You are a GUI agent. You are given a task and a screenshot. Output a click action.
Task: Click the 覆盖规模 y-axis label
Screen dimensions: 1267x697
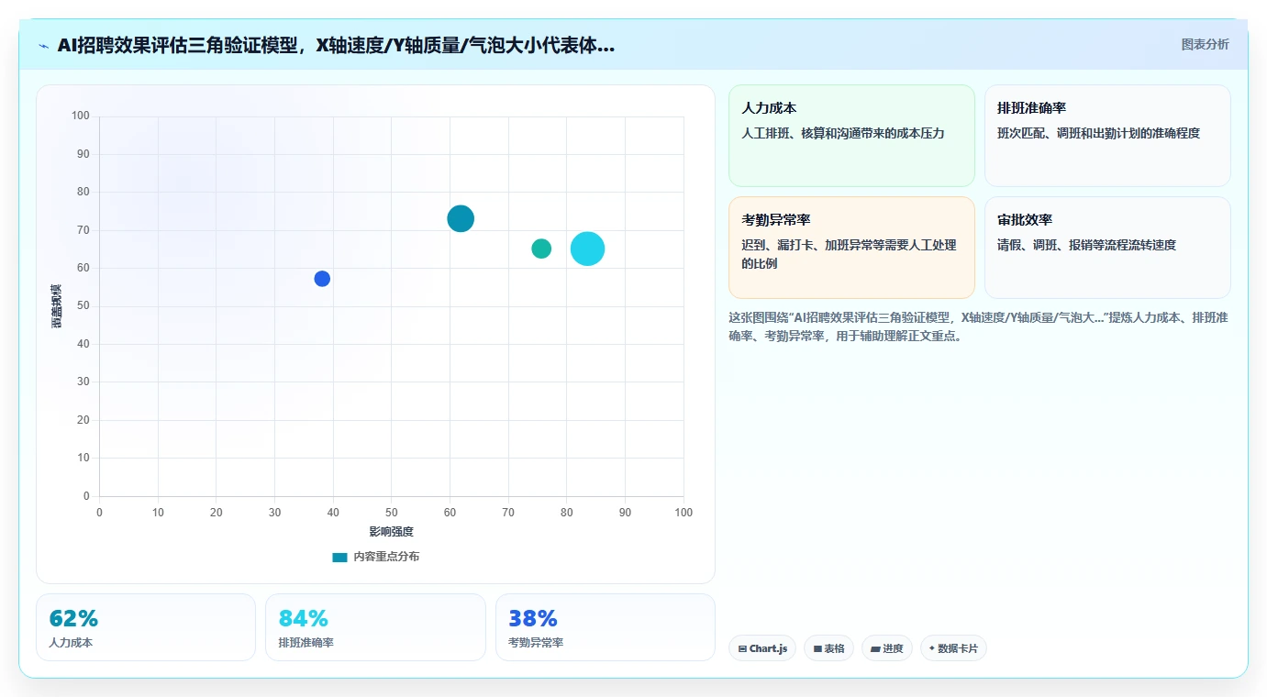point(57,306)
